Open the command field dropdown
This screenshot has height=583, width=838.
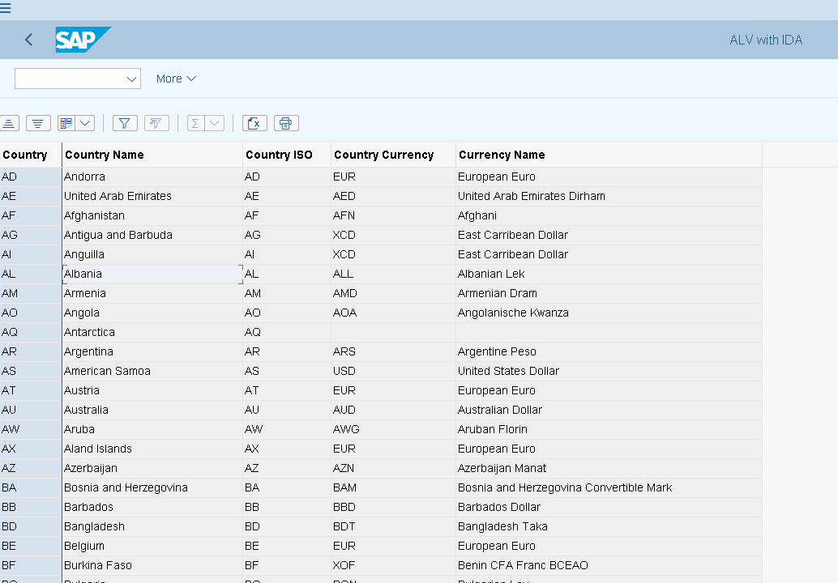131,79
